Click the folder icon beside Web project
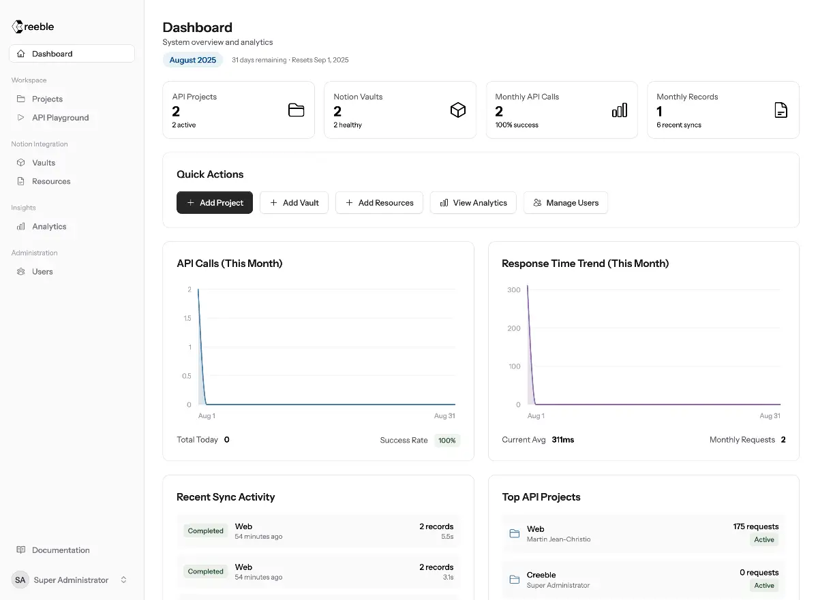Image resolution: width=818 pixels, height=600 pixels. (515, 534)
